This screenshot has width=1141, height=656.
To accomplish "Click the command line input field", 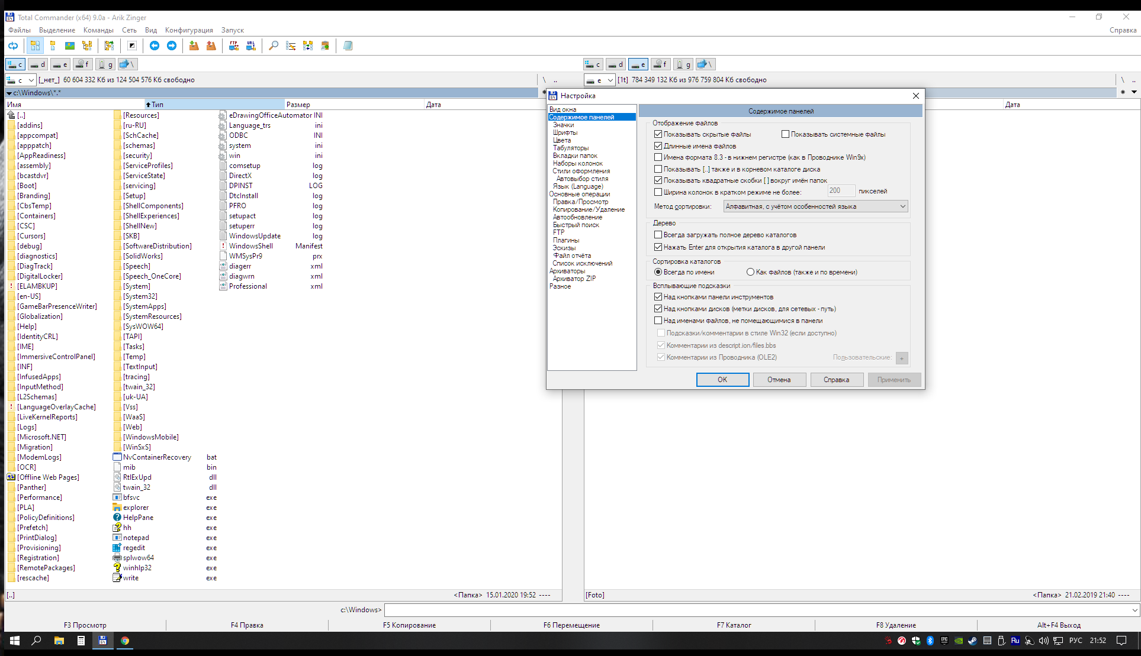I will (x=757, y=610).
